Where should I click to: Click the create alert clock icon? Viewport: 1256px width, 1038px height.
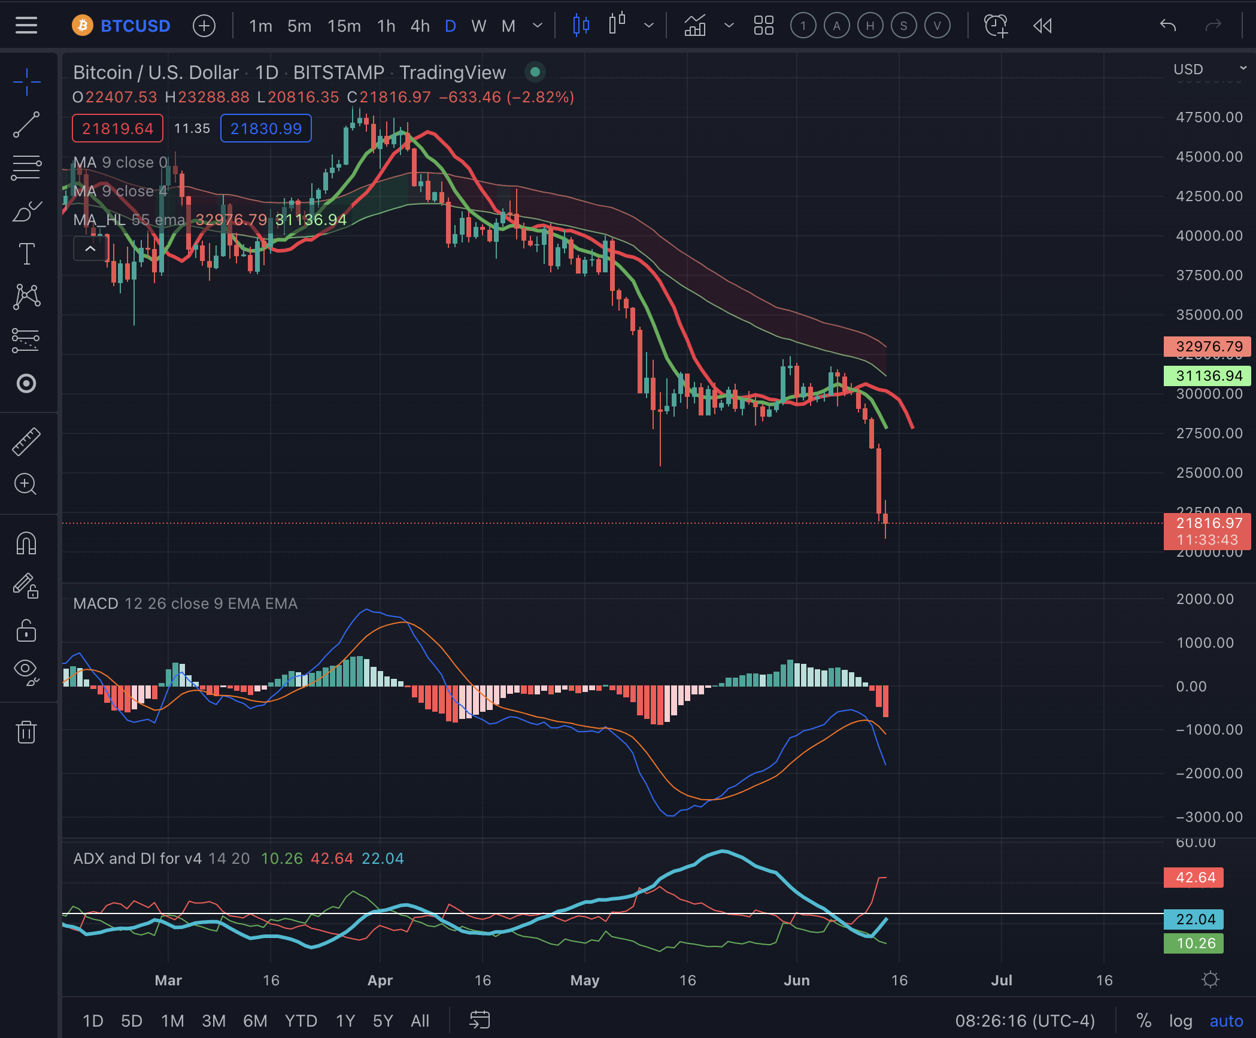996,26
